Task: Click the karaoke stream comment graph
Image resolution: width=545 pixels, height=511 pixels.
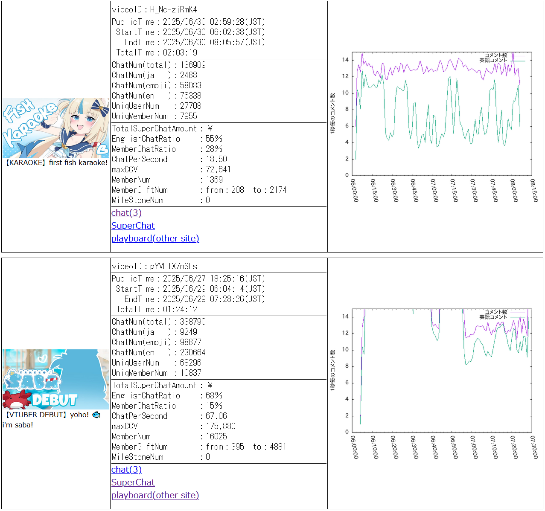Action: pyautogui.click(x=435, y=127)
